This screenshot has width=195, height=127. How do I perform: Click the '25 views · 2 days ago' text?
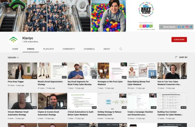coord(16,85)
